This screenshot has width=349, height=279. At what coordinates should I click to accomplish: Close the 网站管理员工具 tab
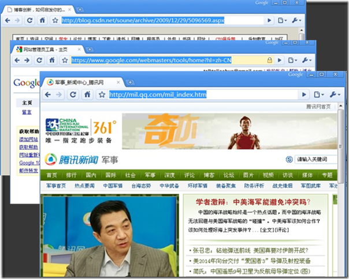79,50
